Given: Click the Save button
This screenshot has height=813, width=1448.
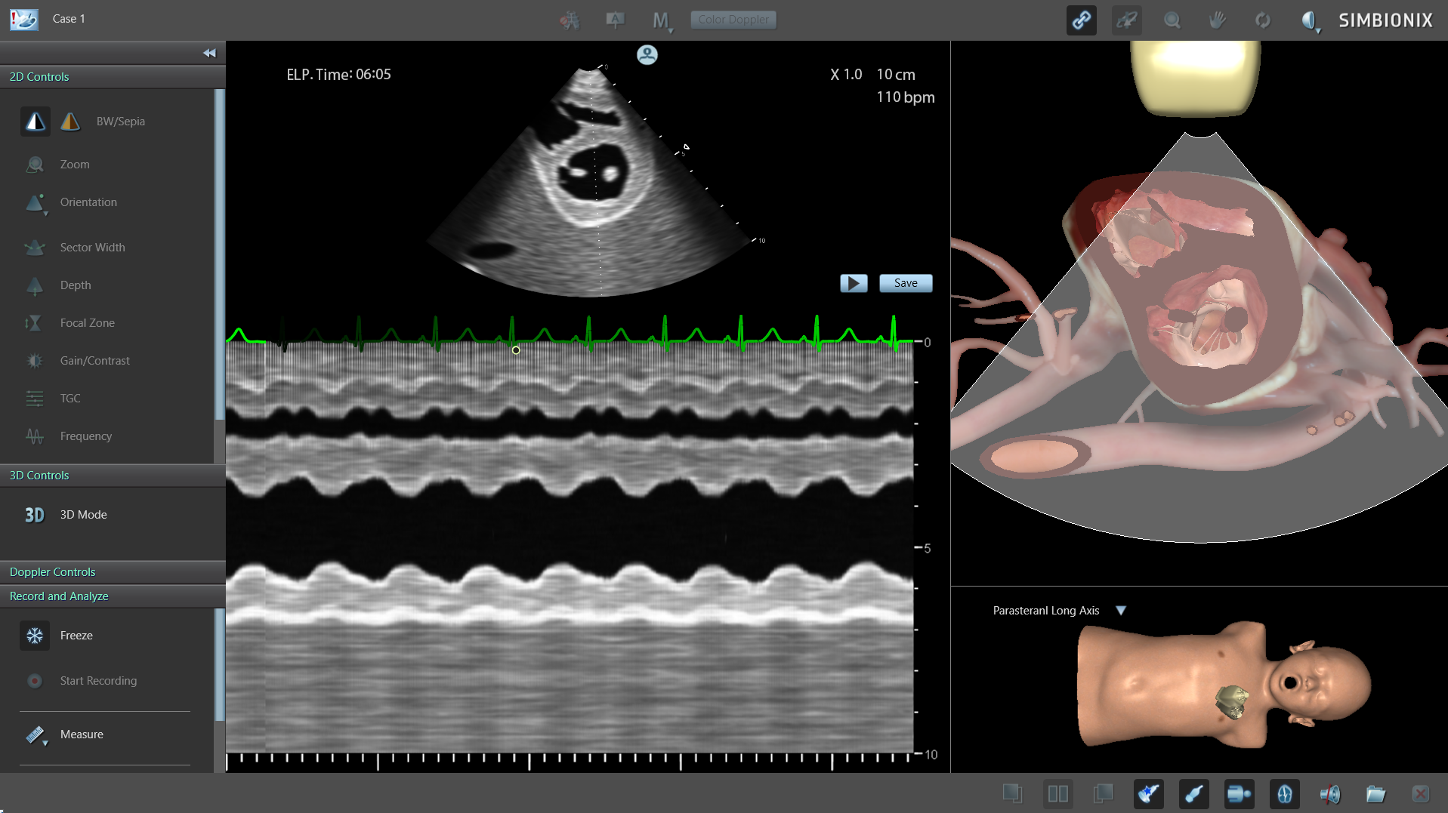Looking at the screenshot, I should (x=906, y=283).
